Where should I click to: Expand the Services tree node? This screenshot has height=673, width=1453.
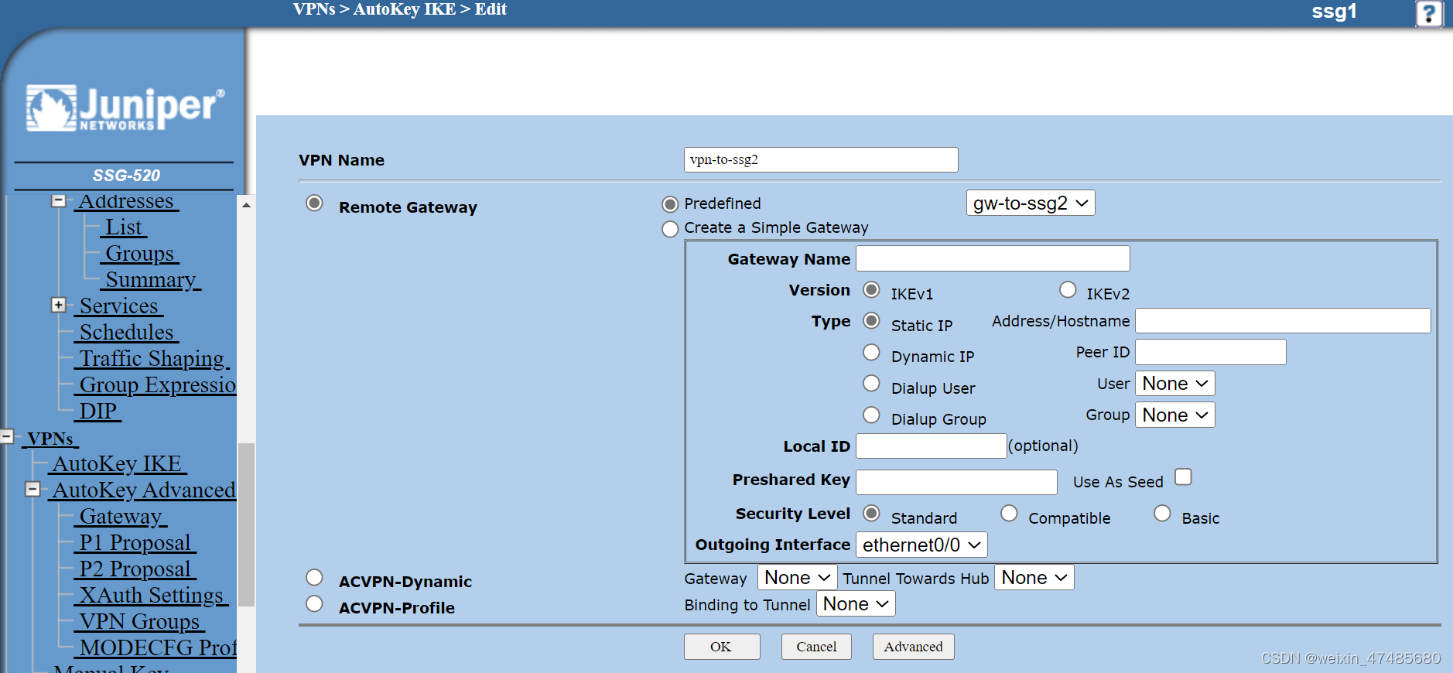[58, 305]
